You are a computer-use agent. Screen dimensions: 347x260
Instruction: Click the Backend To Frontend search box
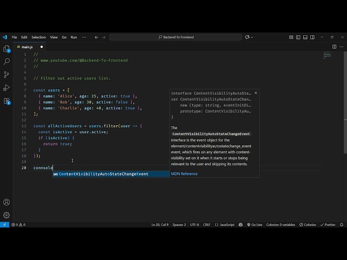point(176,37)
